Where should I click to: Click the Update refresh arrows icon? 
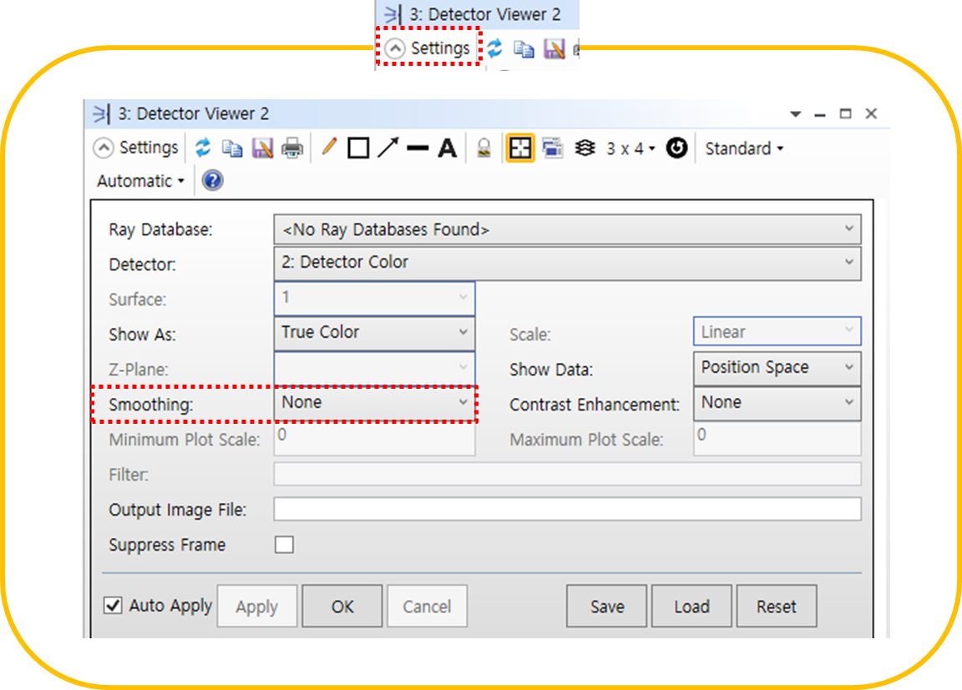[x=202, y=148]
